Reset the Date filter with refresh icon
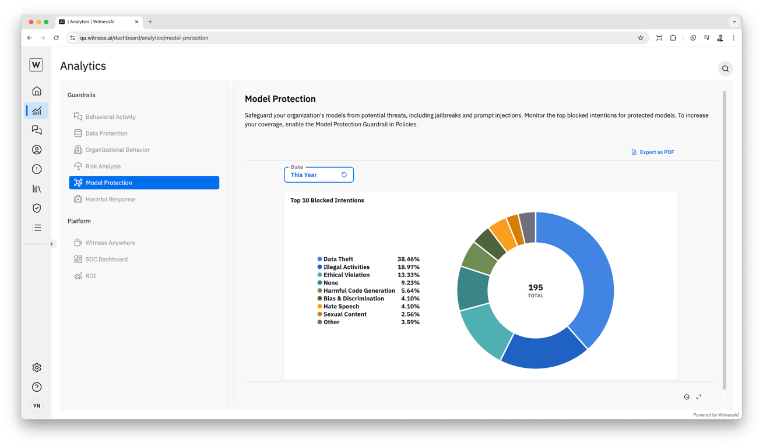Image resolution: width=763 pixels, height=447 pixels. click(344, 175)
